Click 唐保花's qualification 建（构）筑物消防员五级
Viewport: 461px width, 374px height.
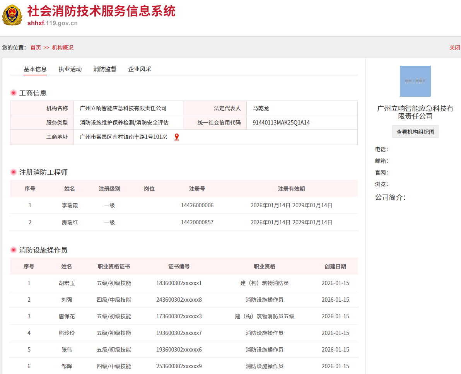coord(265,316)
